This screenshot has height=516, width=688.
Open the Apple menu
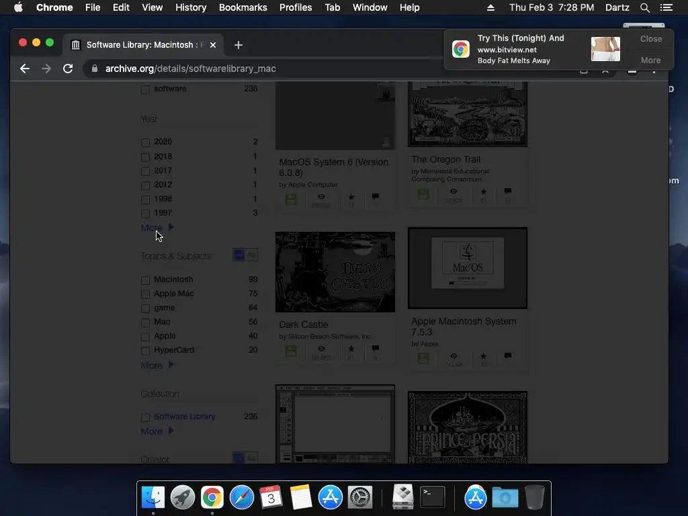pos(18,7)
